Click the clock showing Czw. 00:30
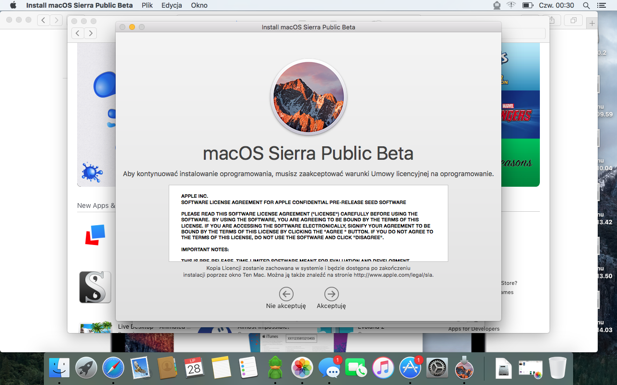The image size is (617, 385). (556, 5)
